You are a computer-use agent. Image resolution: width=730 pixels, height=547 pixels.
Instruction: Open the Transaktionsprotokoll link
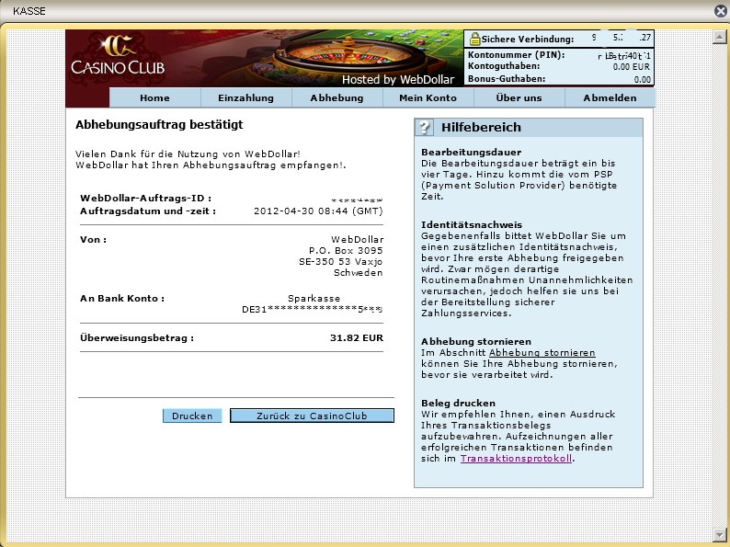click(516, 458)
